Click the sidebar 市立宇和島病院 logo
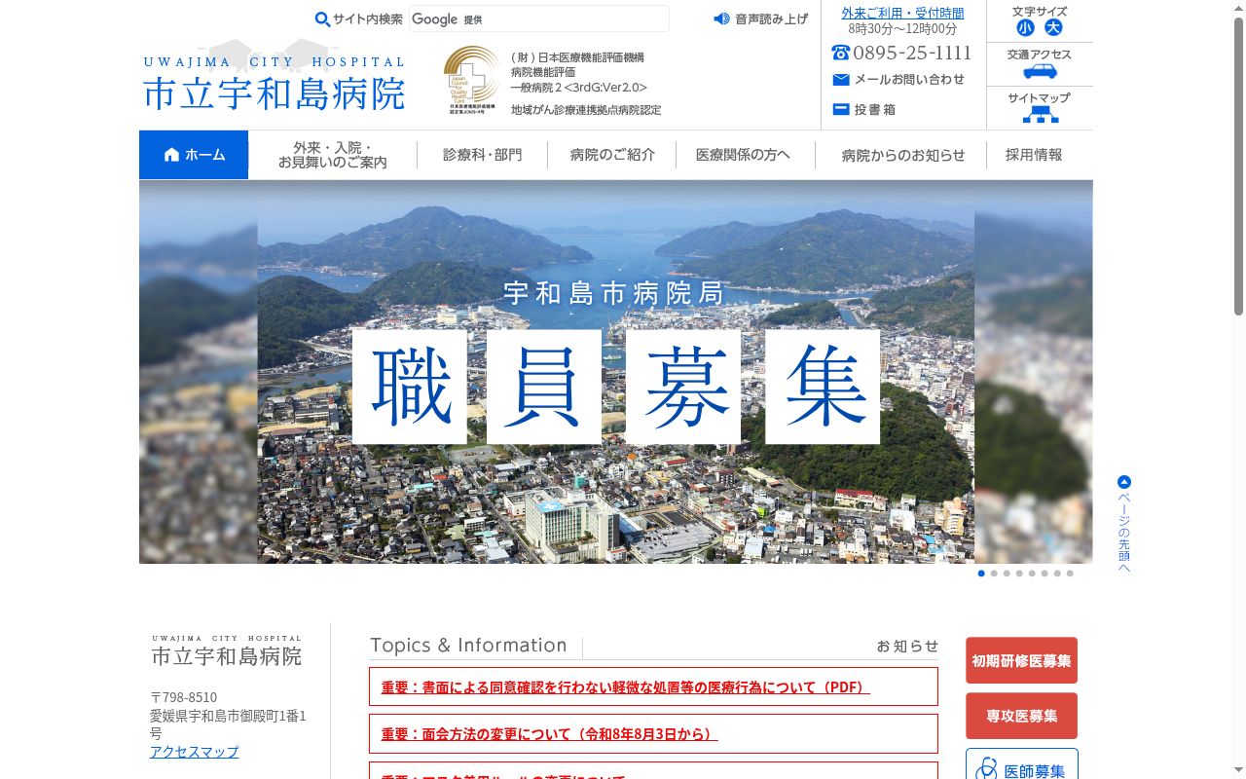This screenshot has height=779, width=1246. pyautogui.click(x=227, y=650)
